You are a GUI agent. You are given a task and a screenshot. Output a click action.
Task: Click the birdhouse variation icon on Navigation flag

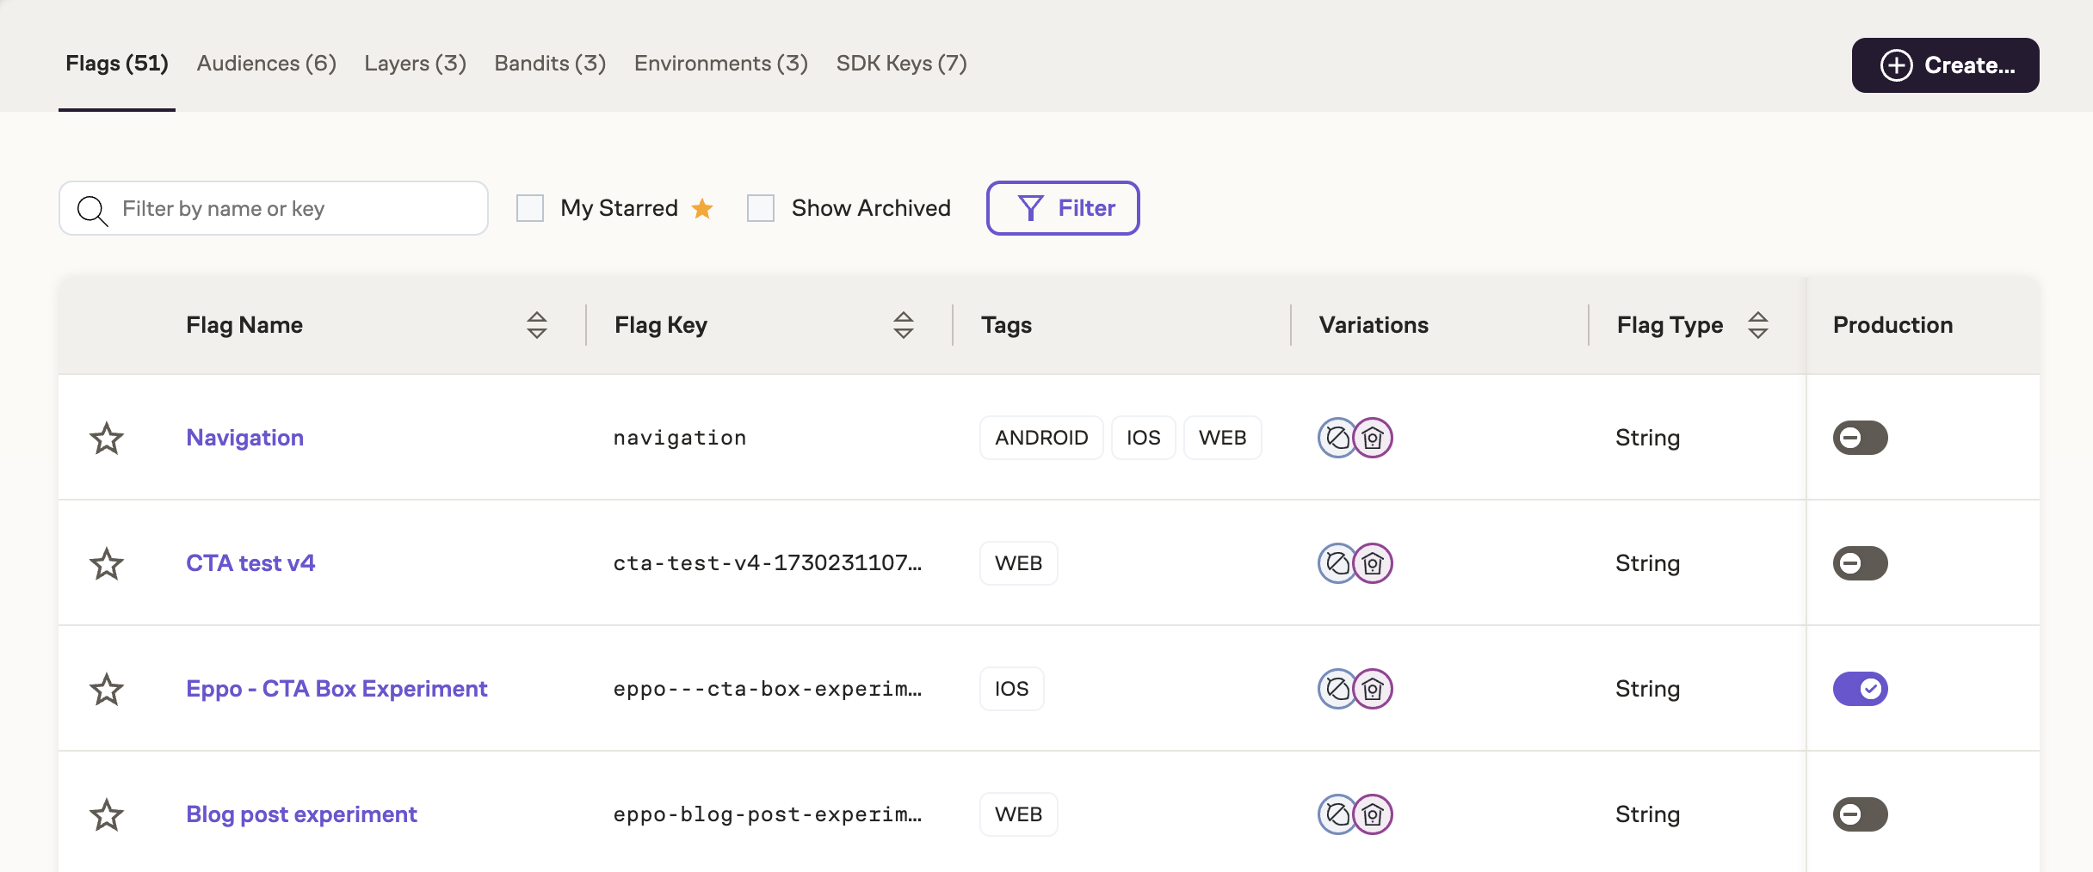pyautogui.click(x=1374, y=438)
